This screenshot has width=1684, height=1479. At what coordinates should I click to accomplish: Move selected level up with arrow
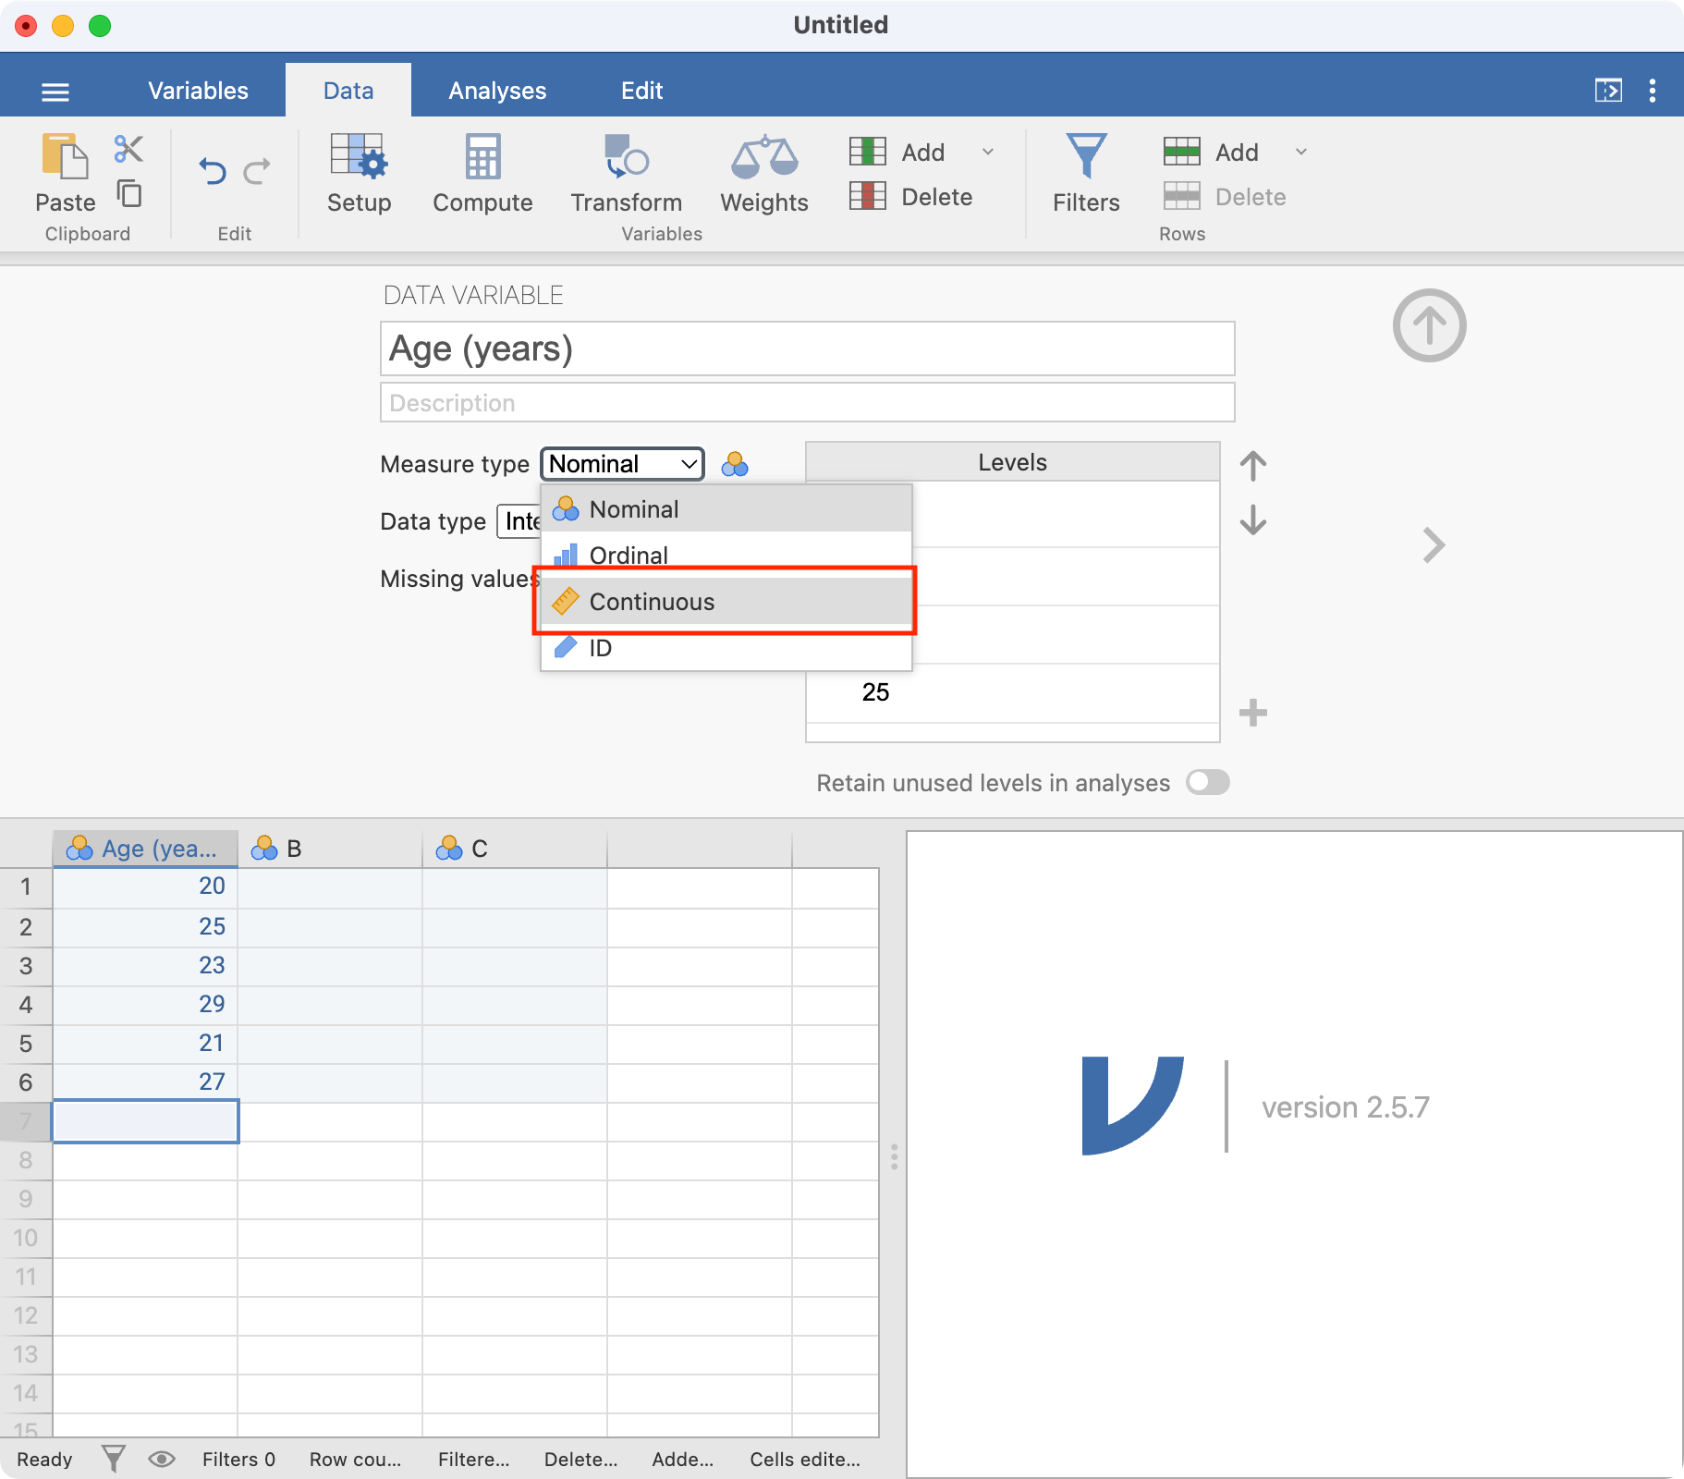(1252, 466)
